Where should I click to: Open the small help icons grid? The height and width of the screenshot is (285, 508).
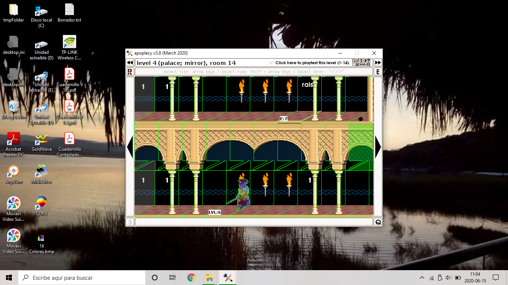(x=361, y=63)
